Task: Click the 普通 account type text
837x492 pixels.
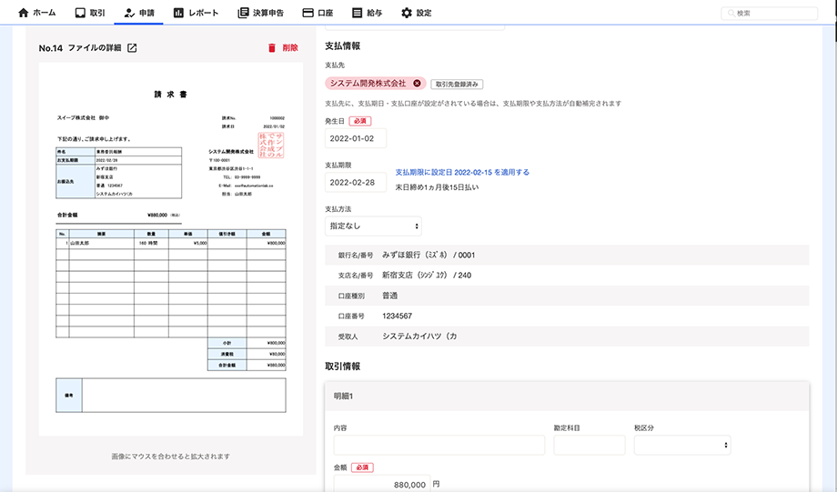Action: (x=389, y=296)
